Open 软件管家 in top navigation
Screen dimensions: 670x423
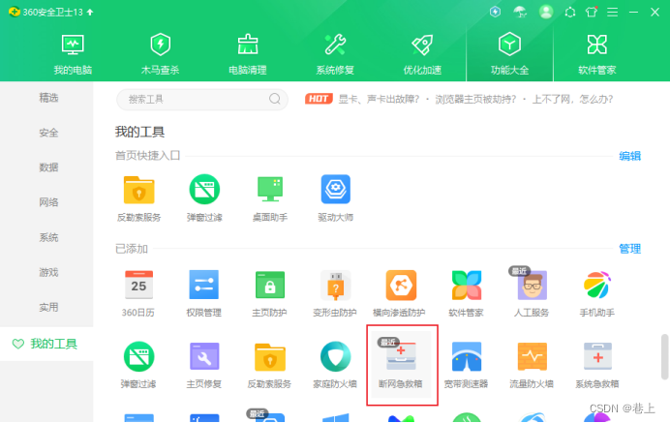point(597,55)
